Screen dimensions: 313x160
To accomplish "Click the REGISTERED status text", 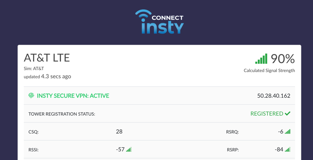I will pyautogui.click(x=267, y=114).
